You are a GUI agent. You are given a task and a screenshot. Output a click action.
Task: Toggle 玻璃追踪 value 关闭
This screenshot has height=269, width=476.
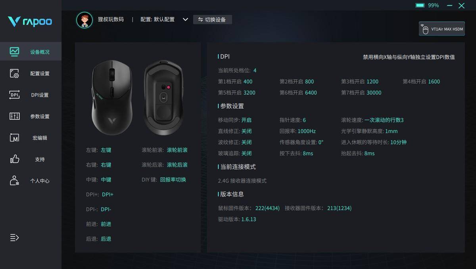click(246, 153)
